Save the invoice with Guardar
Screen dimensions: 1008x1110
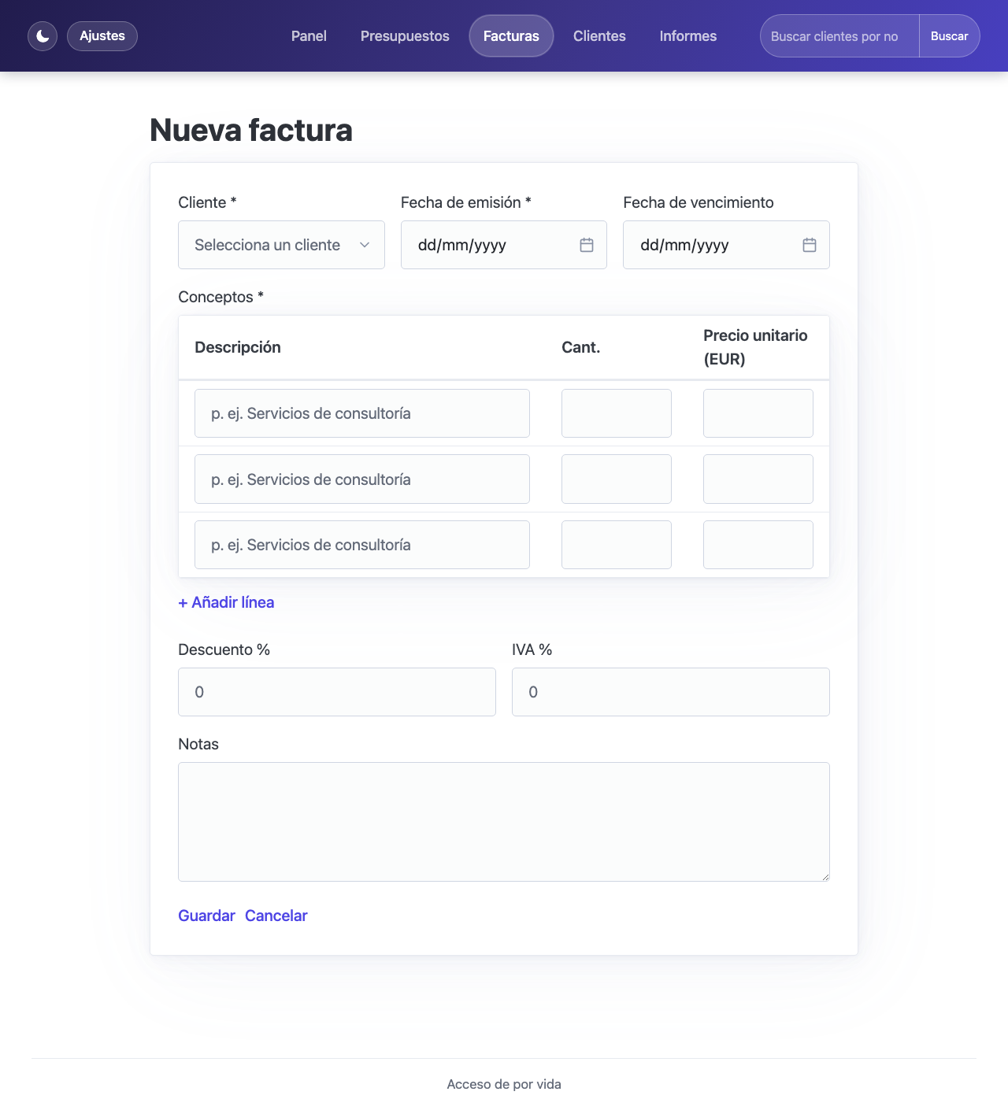pos(206,916)
